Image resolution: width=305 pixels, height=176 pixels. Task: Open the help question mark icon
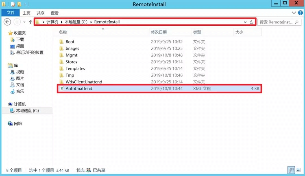[x=300, y=13]
